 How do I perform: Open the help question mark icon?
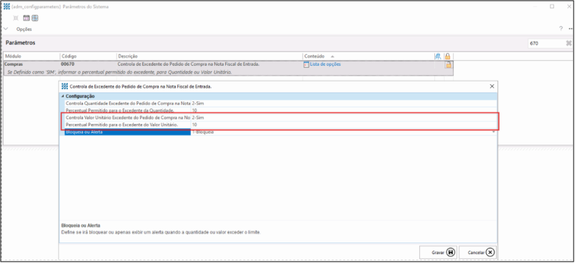(x=561, y=29)
